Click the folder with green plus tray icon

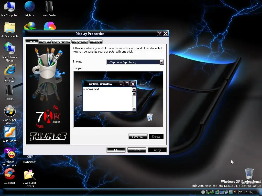click(x=226, y=192)
